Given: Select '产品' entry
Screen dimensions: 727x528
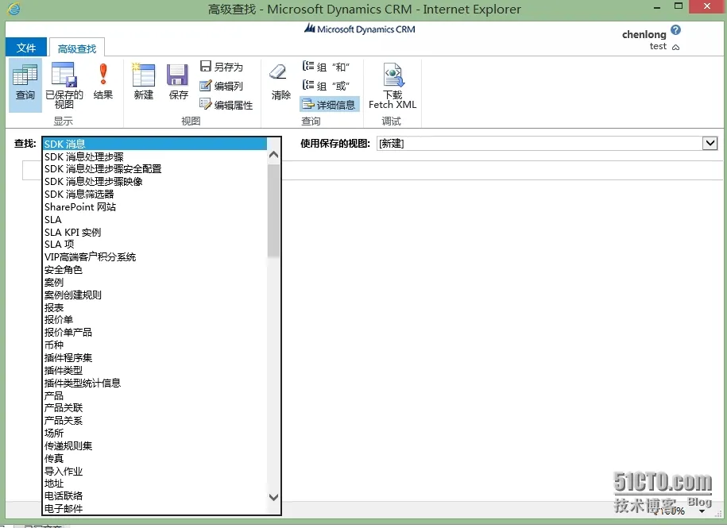Looking at the screenshot, I should click(155, 395).
